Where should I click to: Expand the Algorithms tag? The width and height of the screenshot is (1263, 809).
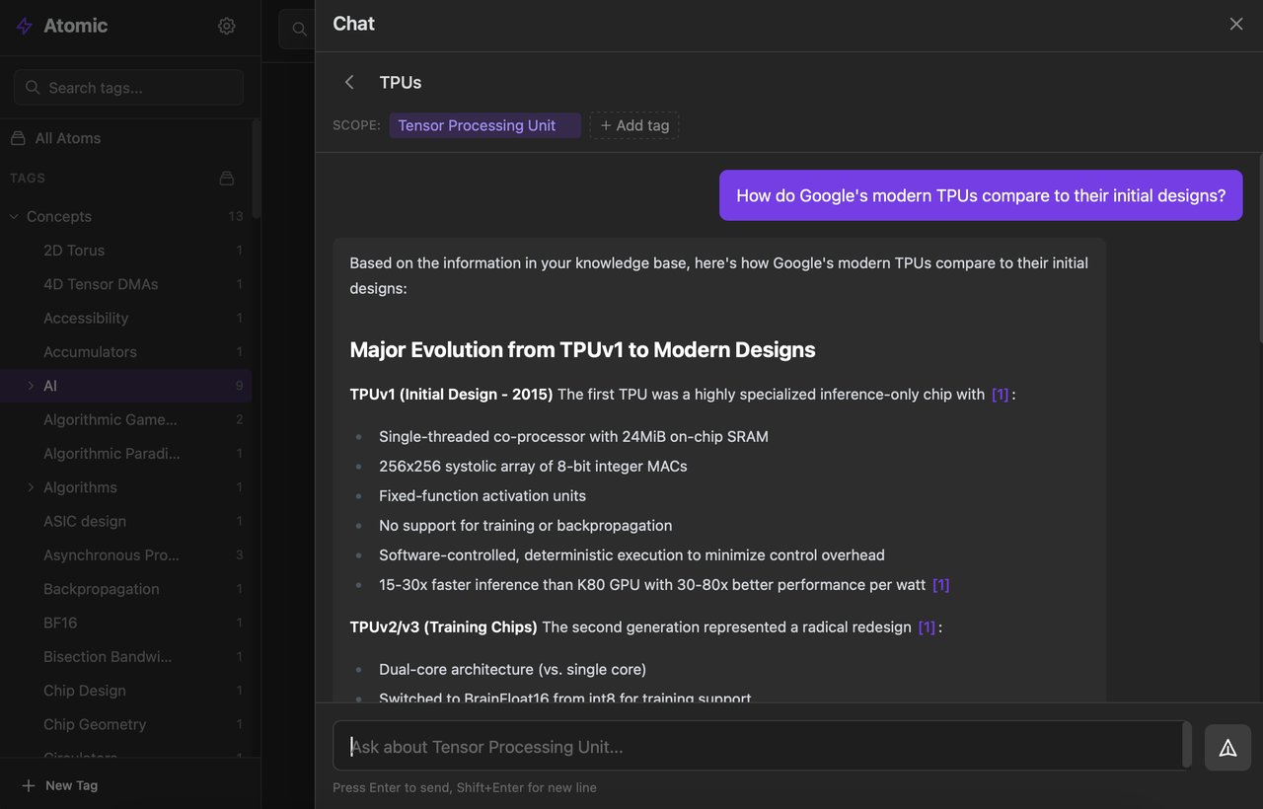click(31, 487)
